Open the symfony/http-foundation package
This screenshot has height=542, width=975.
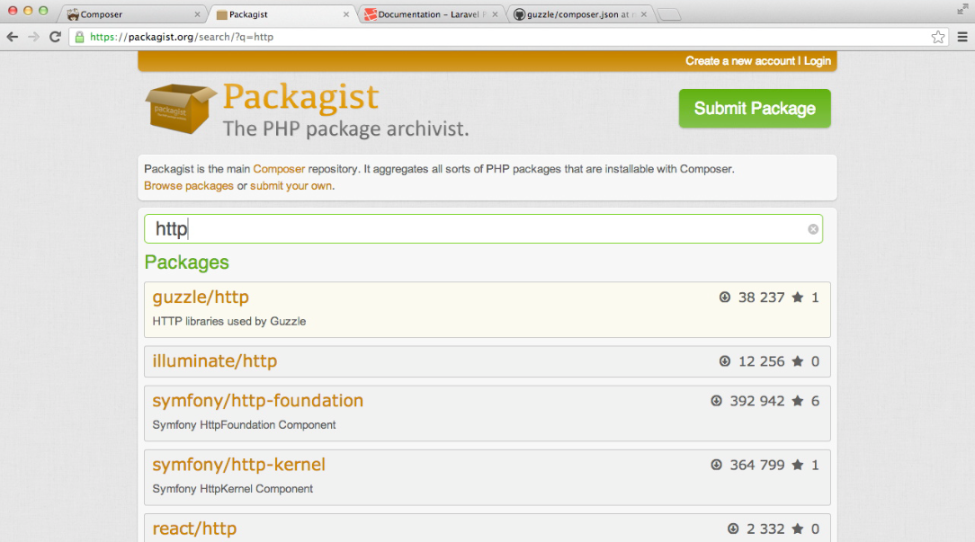[x=257, y=401]
